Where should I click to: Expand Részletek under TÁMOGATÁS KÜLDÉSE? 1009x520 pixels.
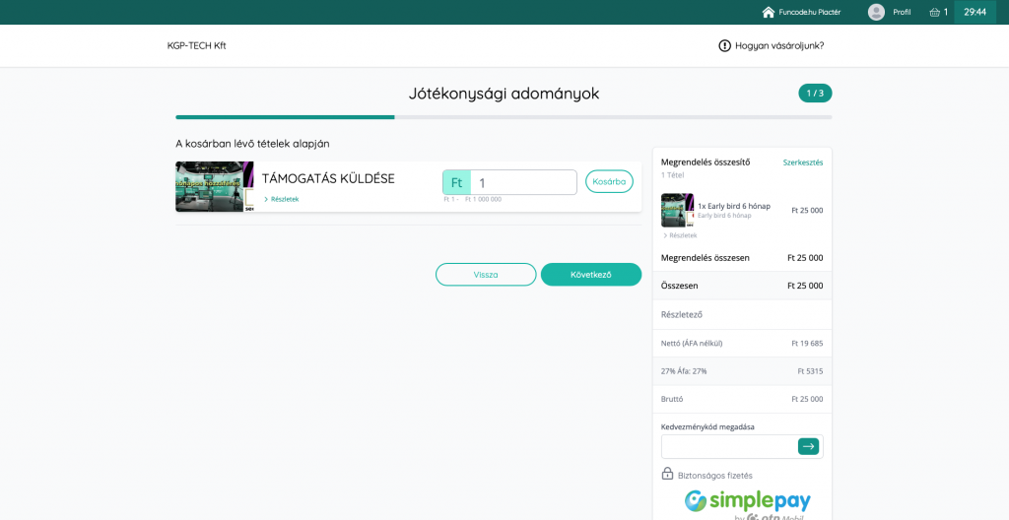[x=281, y=199]
